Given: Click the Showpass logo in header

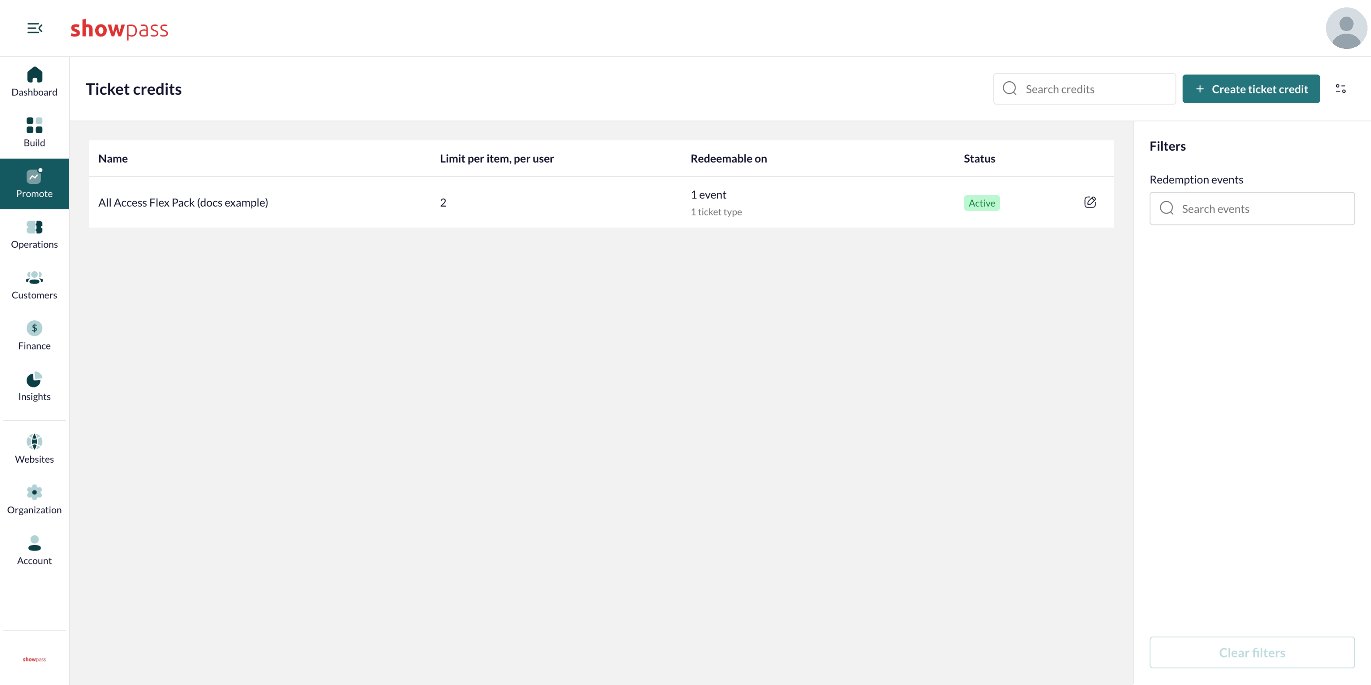Looking at the screenshot, I should 119,29.
